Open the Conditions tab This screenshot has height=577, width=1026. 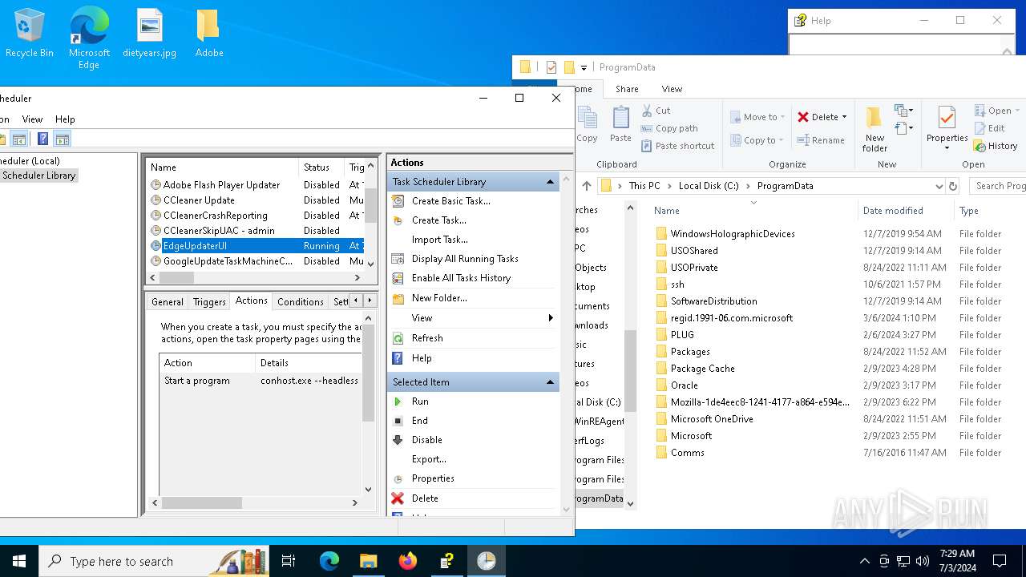point(301,302)
